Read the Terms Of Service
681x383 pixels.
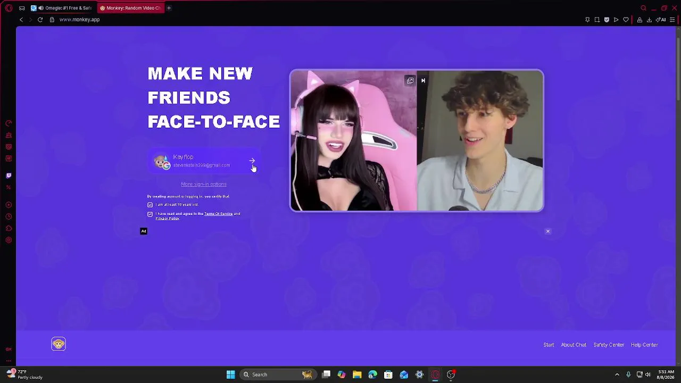[219, 214]
